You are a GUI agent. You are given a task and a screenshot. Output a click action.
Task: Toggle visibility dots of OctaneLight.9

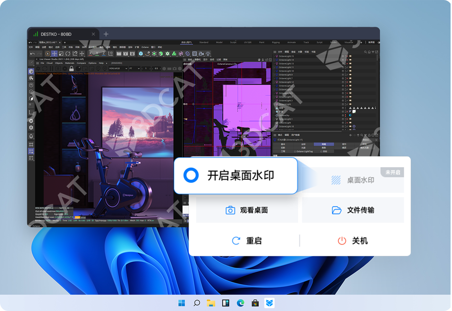coord(345,75)
